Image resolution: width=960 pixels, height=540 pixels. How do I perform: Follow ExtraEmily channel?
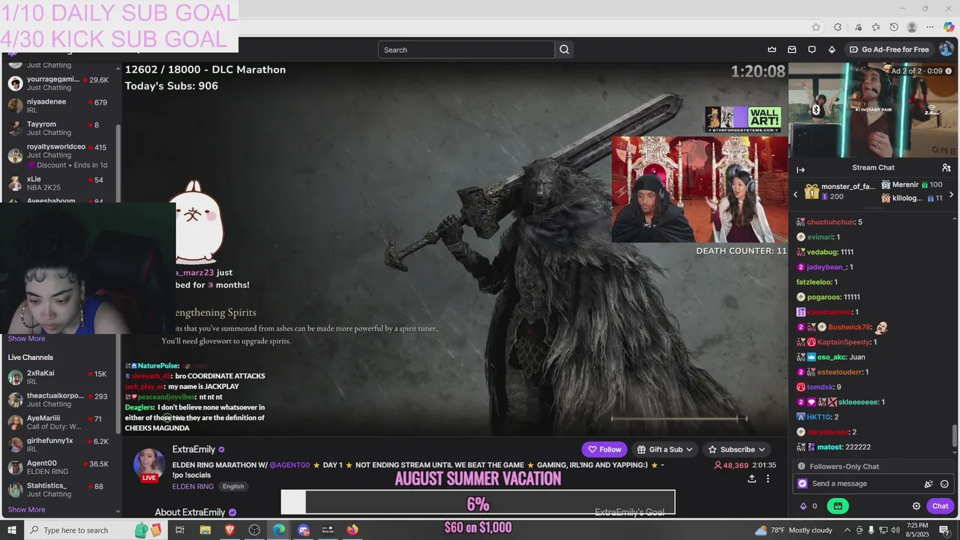[604, 449]
